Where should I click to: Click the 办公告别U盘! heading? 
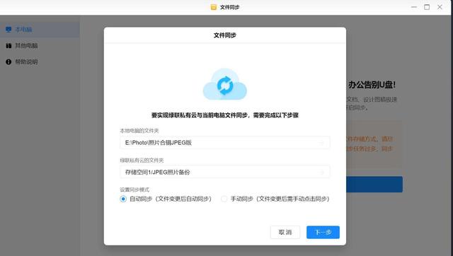click(x=372, y=85)
